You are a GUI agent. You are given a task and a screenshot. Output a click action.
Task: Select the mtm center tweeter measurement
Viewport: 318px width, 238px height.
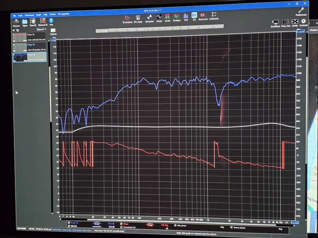pos(30,57)
